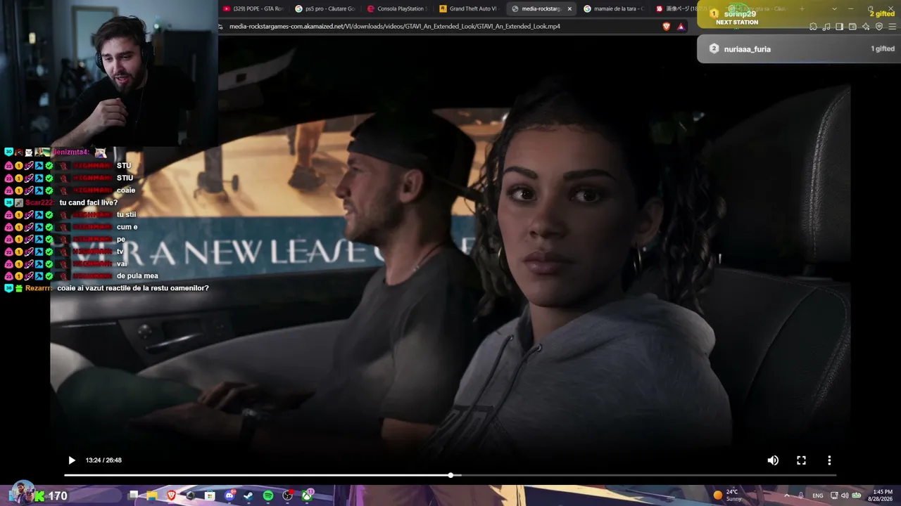This screenshot has width=901, height=506.
Task: Open Discord from the taskbar
Action: point(229,495)
